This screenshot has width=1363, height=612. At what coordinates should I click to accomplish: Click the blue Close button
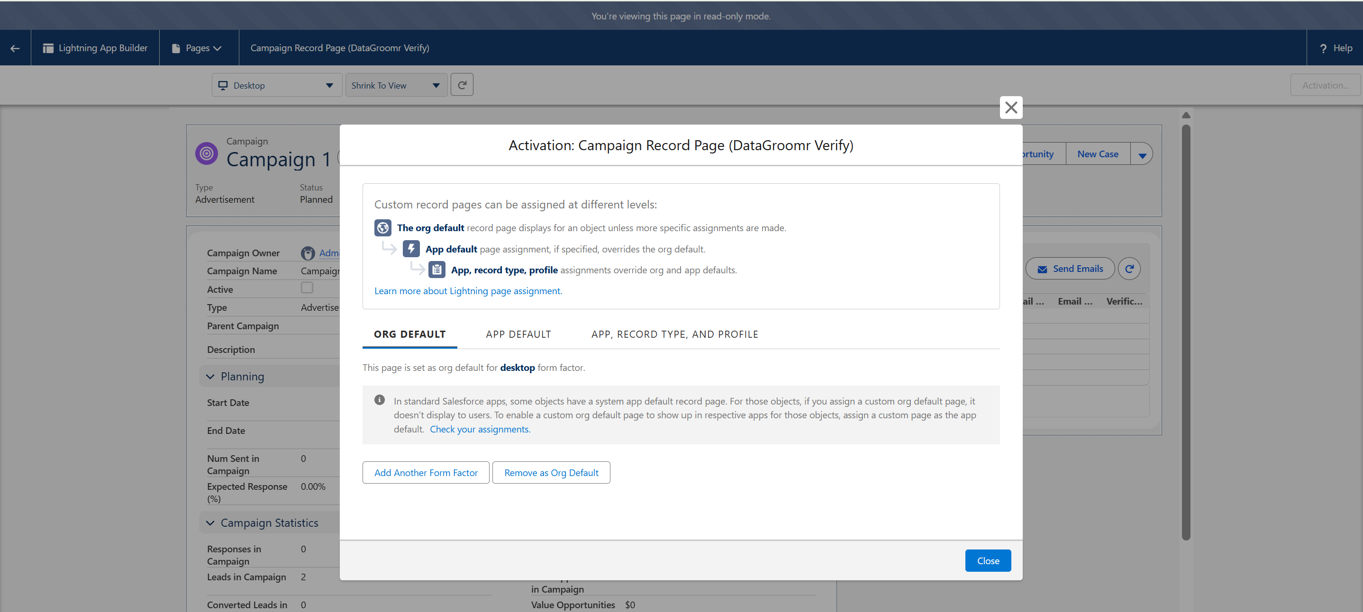[x=988, y=561]
